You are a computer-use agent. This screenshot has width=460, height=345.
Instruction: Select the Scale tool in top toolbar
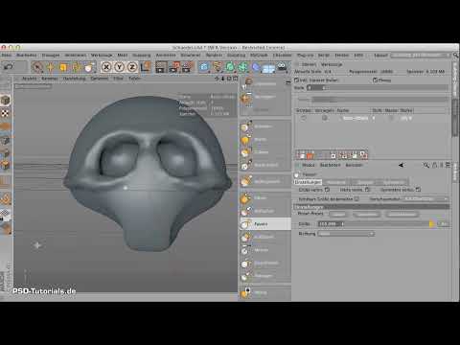click(x=63, y=67)
